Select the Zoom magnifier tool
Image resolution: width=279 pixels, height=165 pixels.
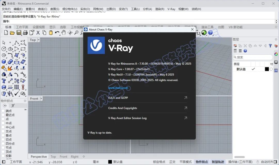(76, 32)
